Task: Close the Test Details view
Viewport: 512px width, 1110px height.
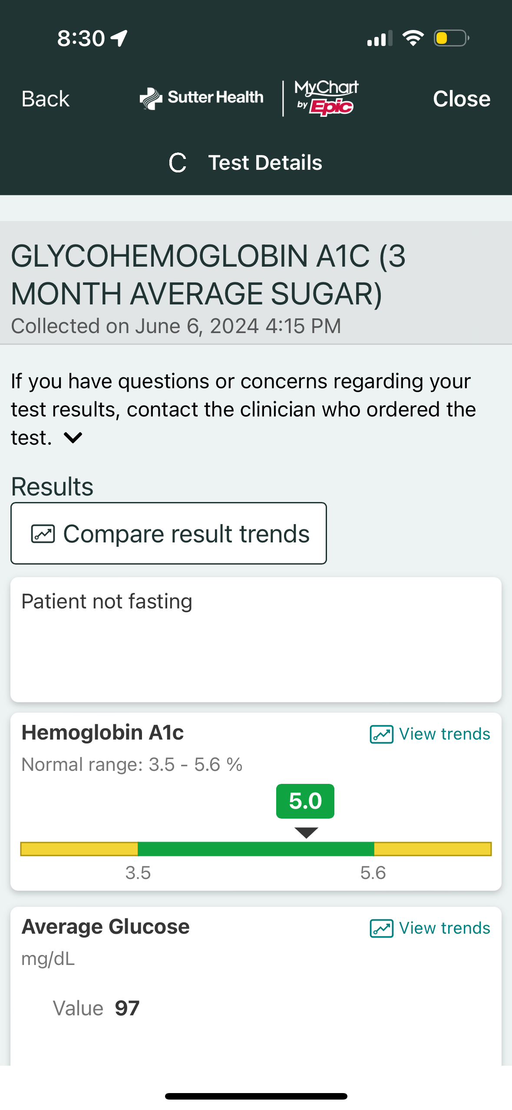Action: click(462, 99)
